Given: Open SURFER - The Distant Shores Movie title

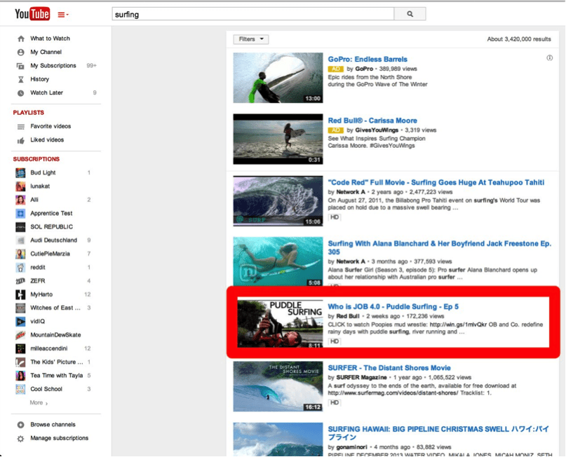Looking at the screenshot, I should pos(389,368).
